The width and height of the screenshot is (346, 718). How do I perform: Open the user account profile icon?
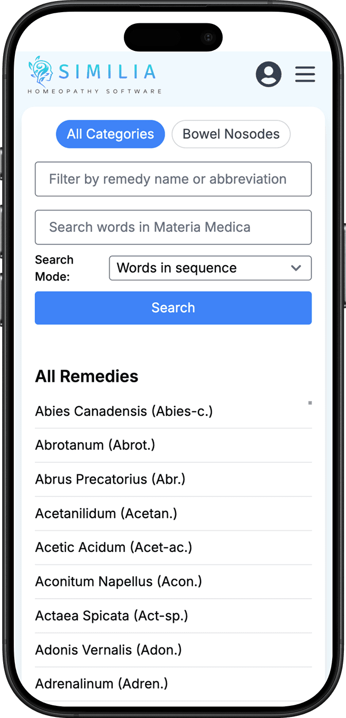(269, 74)
